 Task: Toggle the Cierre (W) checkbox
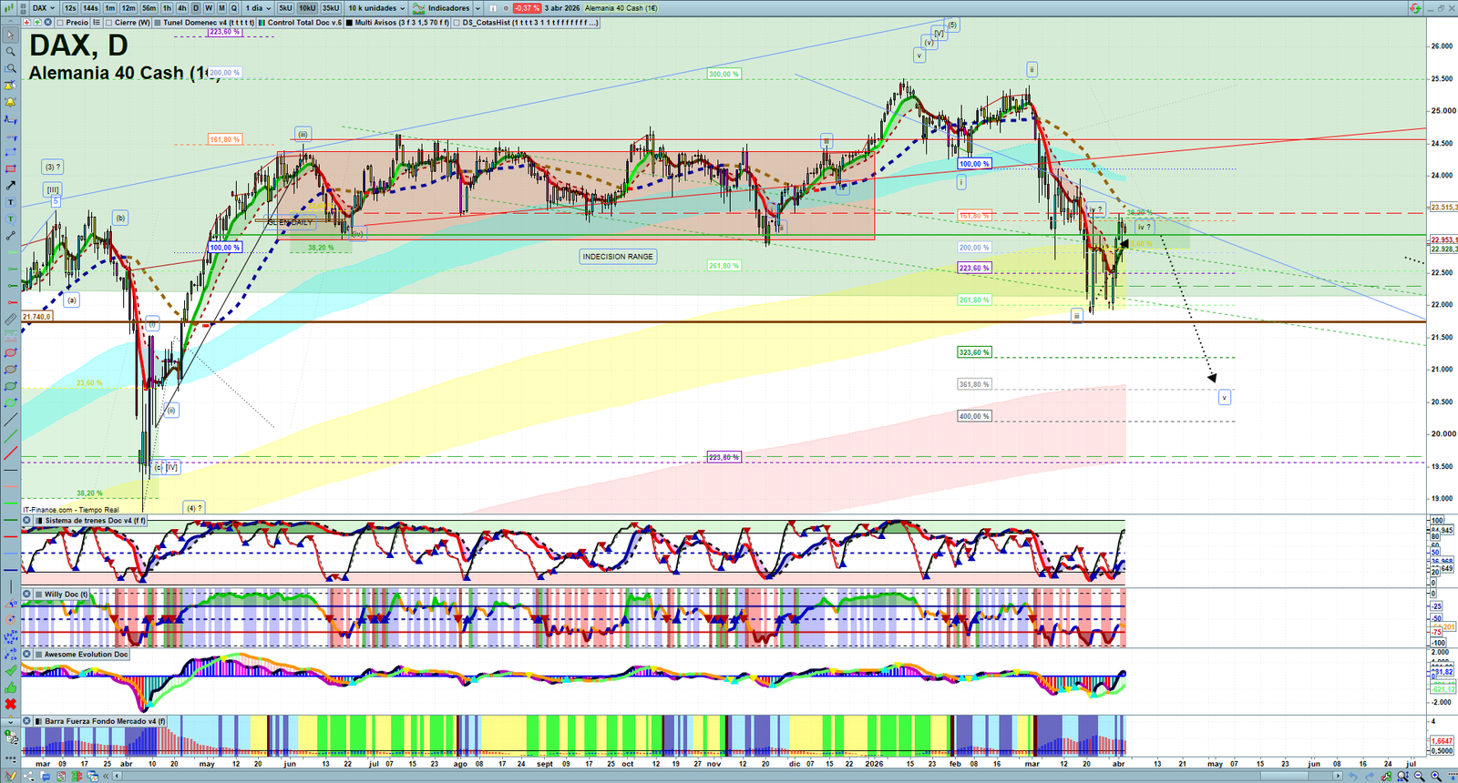coord(109,23)
